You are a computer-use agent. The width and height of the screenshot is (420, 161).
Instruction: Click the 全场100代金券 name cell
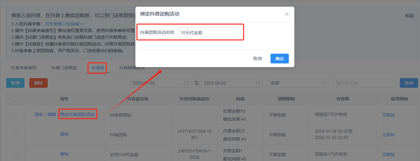124,155
